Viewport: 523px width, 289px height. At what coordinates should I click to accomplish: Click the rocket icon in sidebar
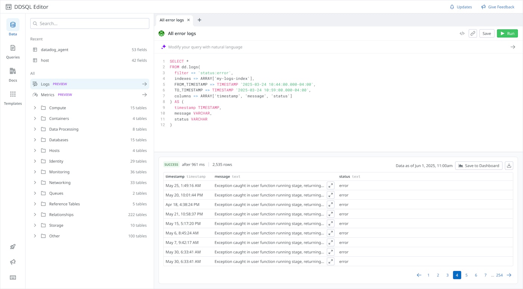pos(13,247)
